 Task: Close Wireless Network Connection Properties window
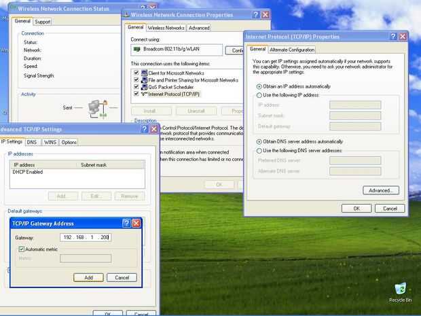coord(266,14)
